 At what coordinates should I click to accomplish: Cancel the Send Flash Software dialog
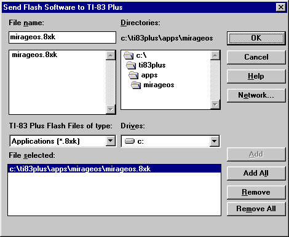(256, 57)
